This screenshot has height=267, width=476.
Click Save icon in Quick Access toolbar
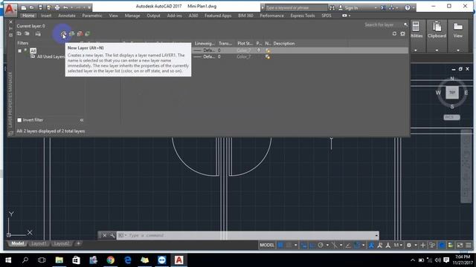[40, 7]
